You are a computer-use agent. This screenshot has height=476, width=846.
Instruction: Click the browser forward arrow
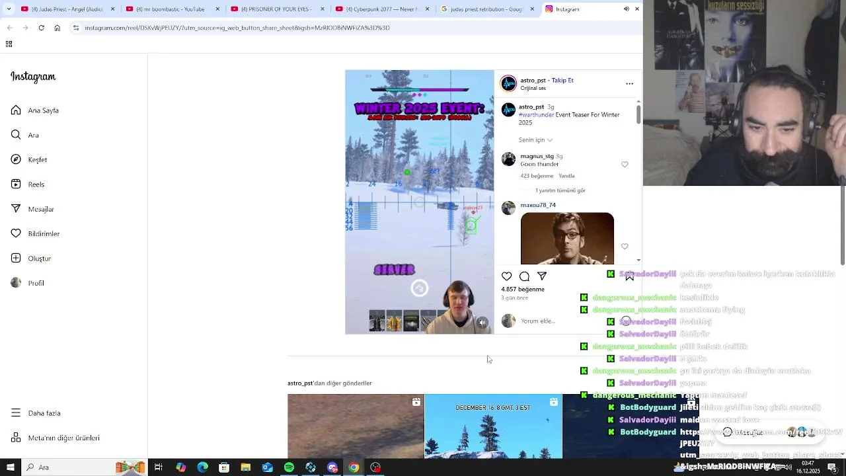click(x=25, y=28)
